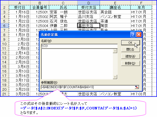Click cell with H17.03 月
Image resolution: width=157 pixels, height=117 pixels.
point(141,94)
